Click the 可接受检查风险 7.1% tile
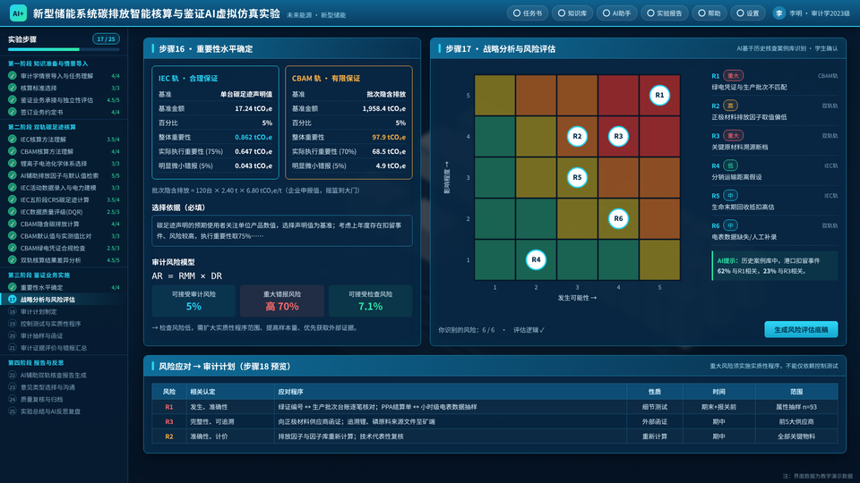The height and width of the screenshot is (483, 860). pyautogui.click(x=370, y=301)
